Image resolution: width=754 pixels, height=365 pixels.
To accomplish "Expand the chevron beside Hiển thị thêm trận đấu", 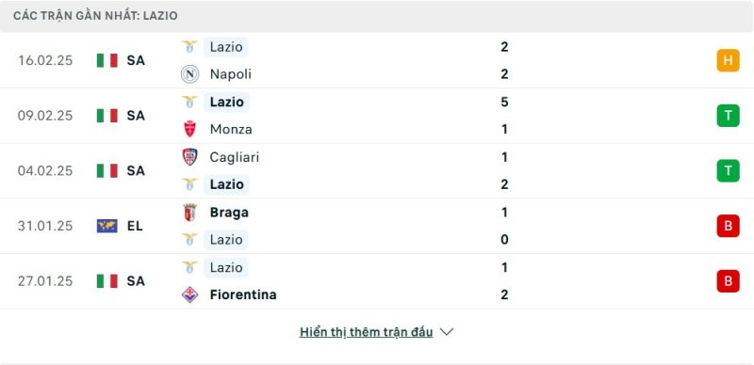I will pyautogui.click(x=446, y=332).
